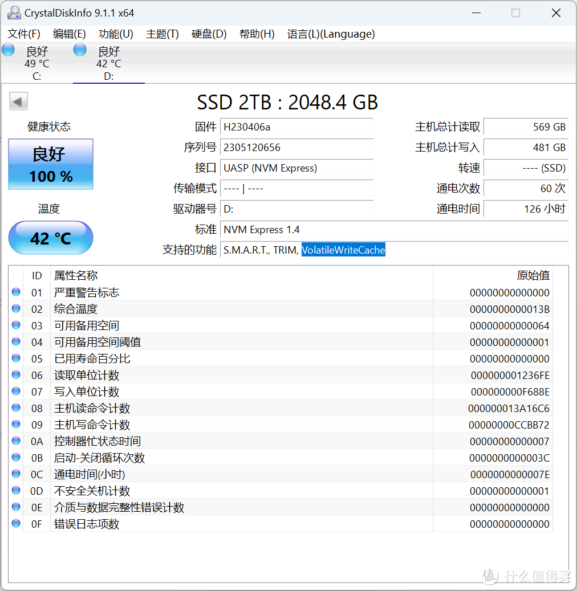Screen dimensions: 577x591
Task: Click status dot for attribute 03 可用备用空间
Action: [x=16, y=325]
